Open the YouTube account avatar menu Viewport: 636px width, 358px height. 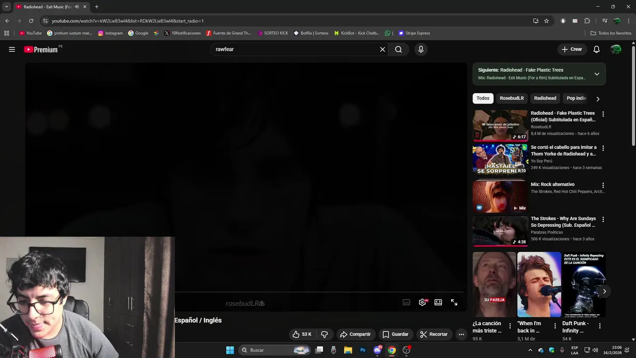point(616,49)
